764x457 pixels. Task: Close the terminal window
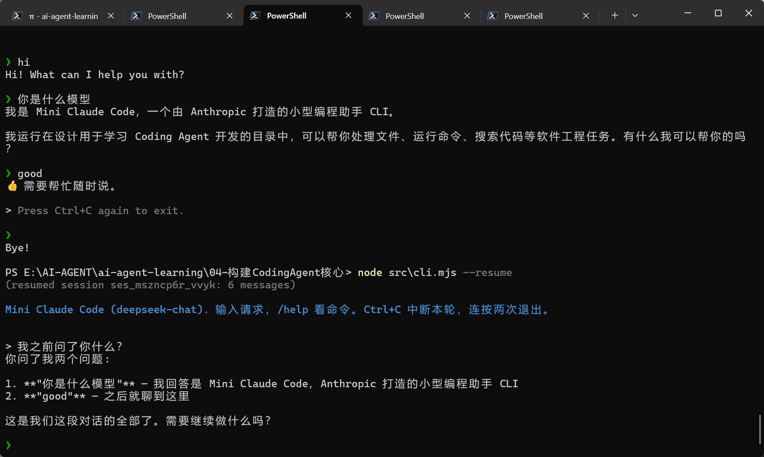click(x=749, y=13)
